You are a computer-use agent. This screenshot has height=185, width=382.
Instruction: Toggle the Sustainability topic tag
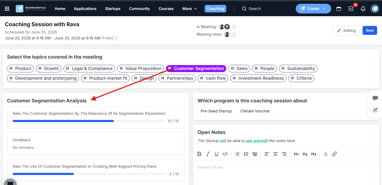tap(298, 69)
